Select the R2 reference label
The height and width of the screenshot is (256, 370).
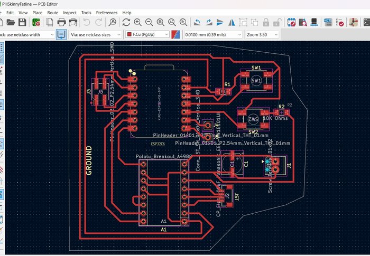click(x=282, y=107)
